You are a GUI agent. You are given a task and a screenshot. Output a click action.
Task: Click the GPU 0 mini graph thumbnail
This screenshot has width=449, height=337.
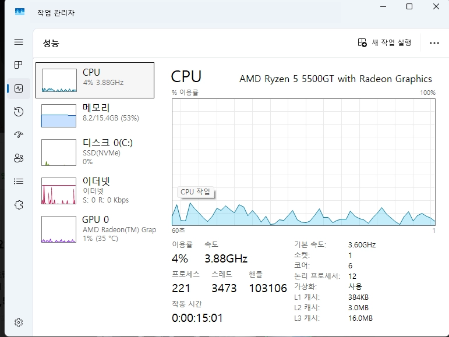(59, 229)
